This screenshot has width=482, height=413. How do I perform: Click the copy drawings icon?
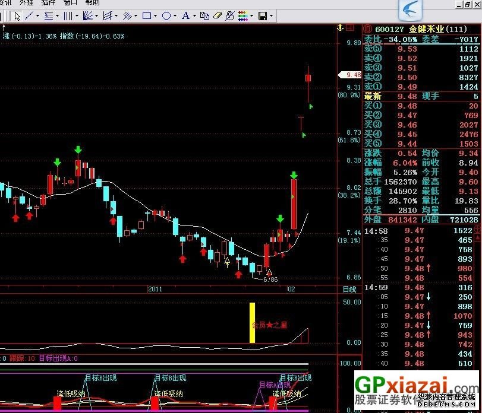click(x=204, y=16)
